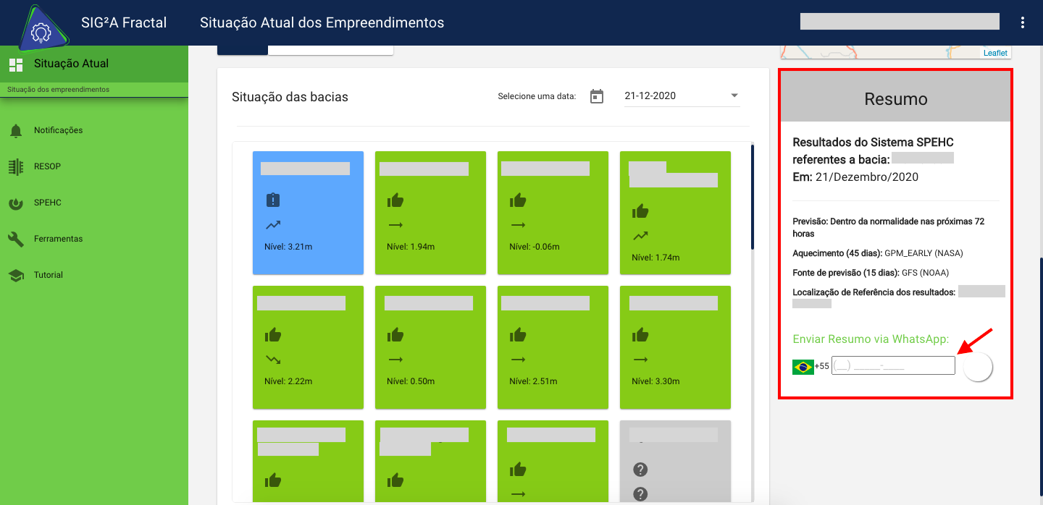1043x505 pixels.
Task: Click the "Aquecimento (45 dias): GPM_EARLY (NASA)" line
Action: 878,253
